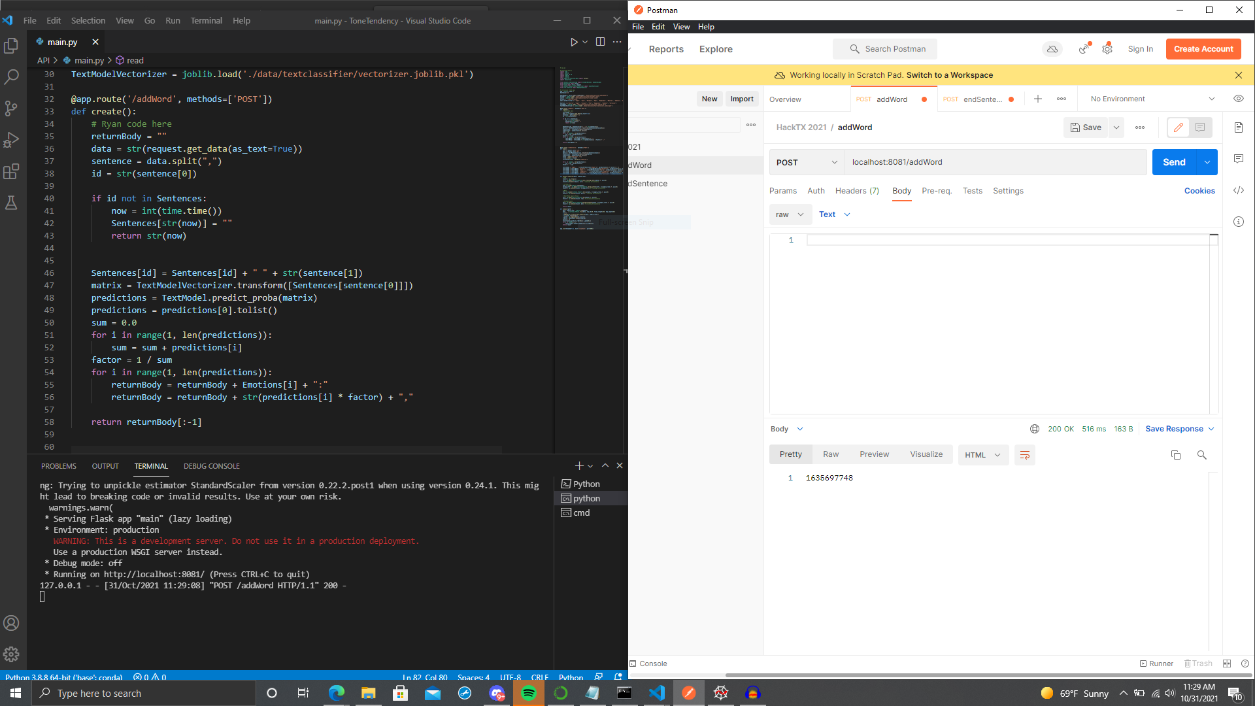Open the Source Control view
Screen dimensions: 1255x706
(x=11, y=109)
